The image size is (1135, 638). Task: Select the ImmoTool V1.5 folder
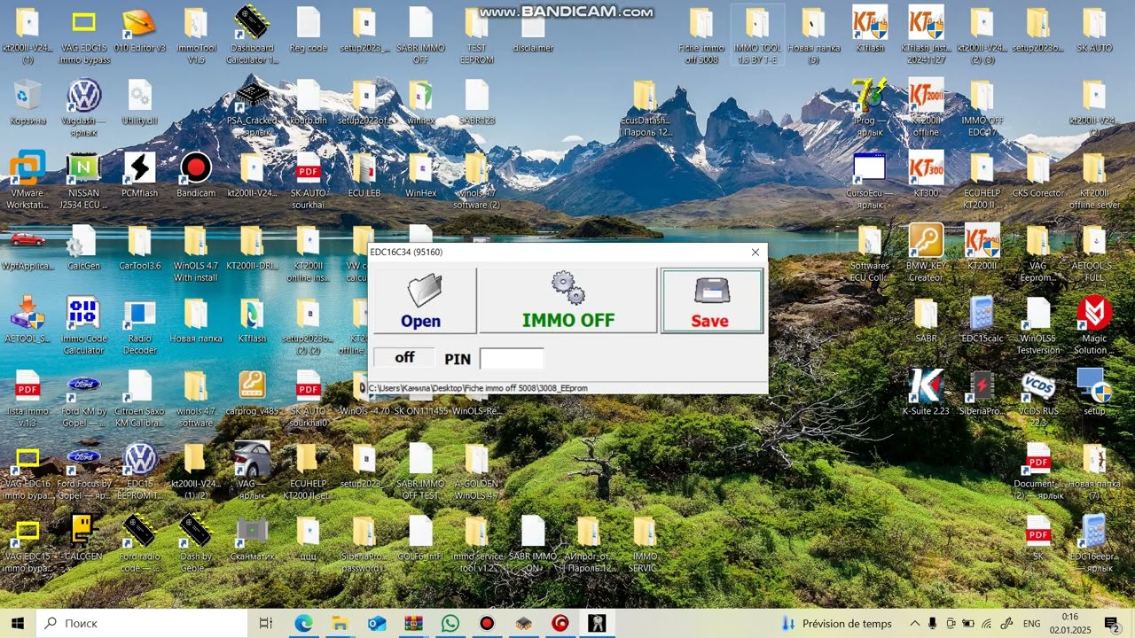coord(196,36)
